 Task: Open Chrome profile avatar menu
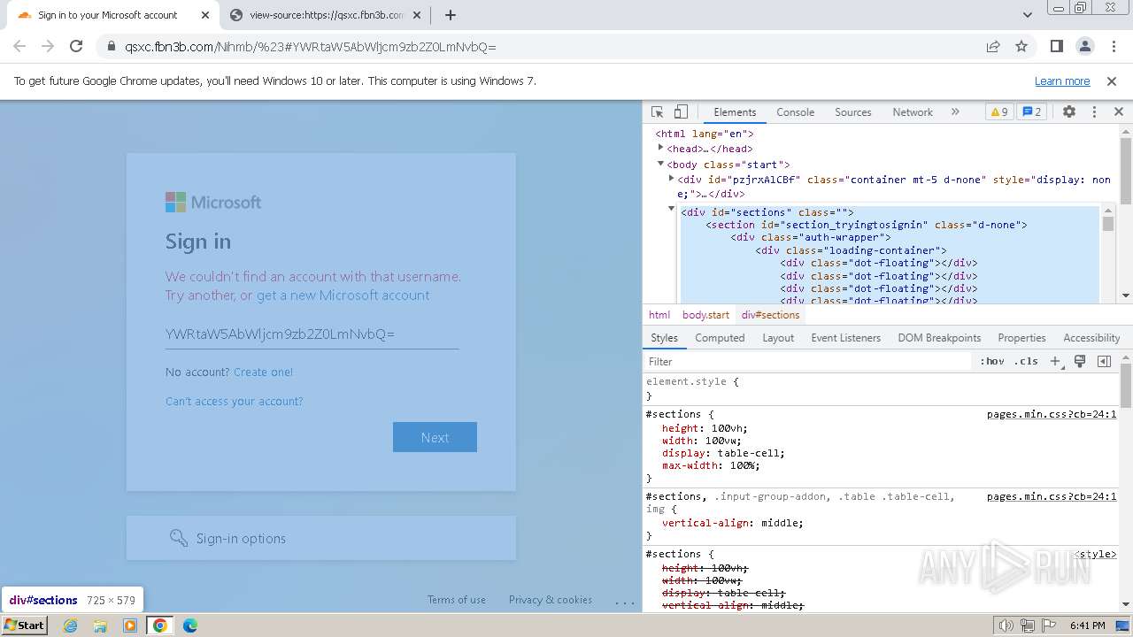[1085, 47]
